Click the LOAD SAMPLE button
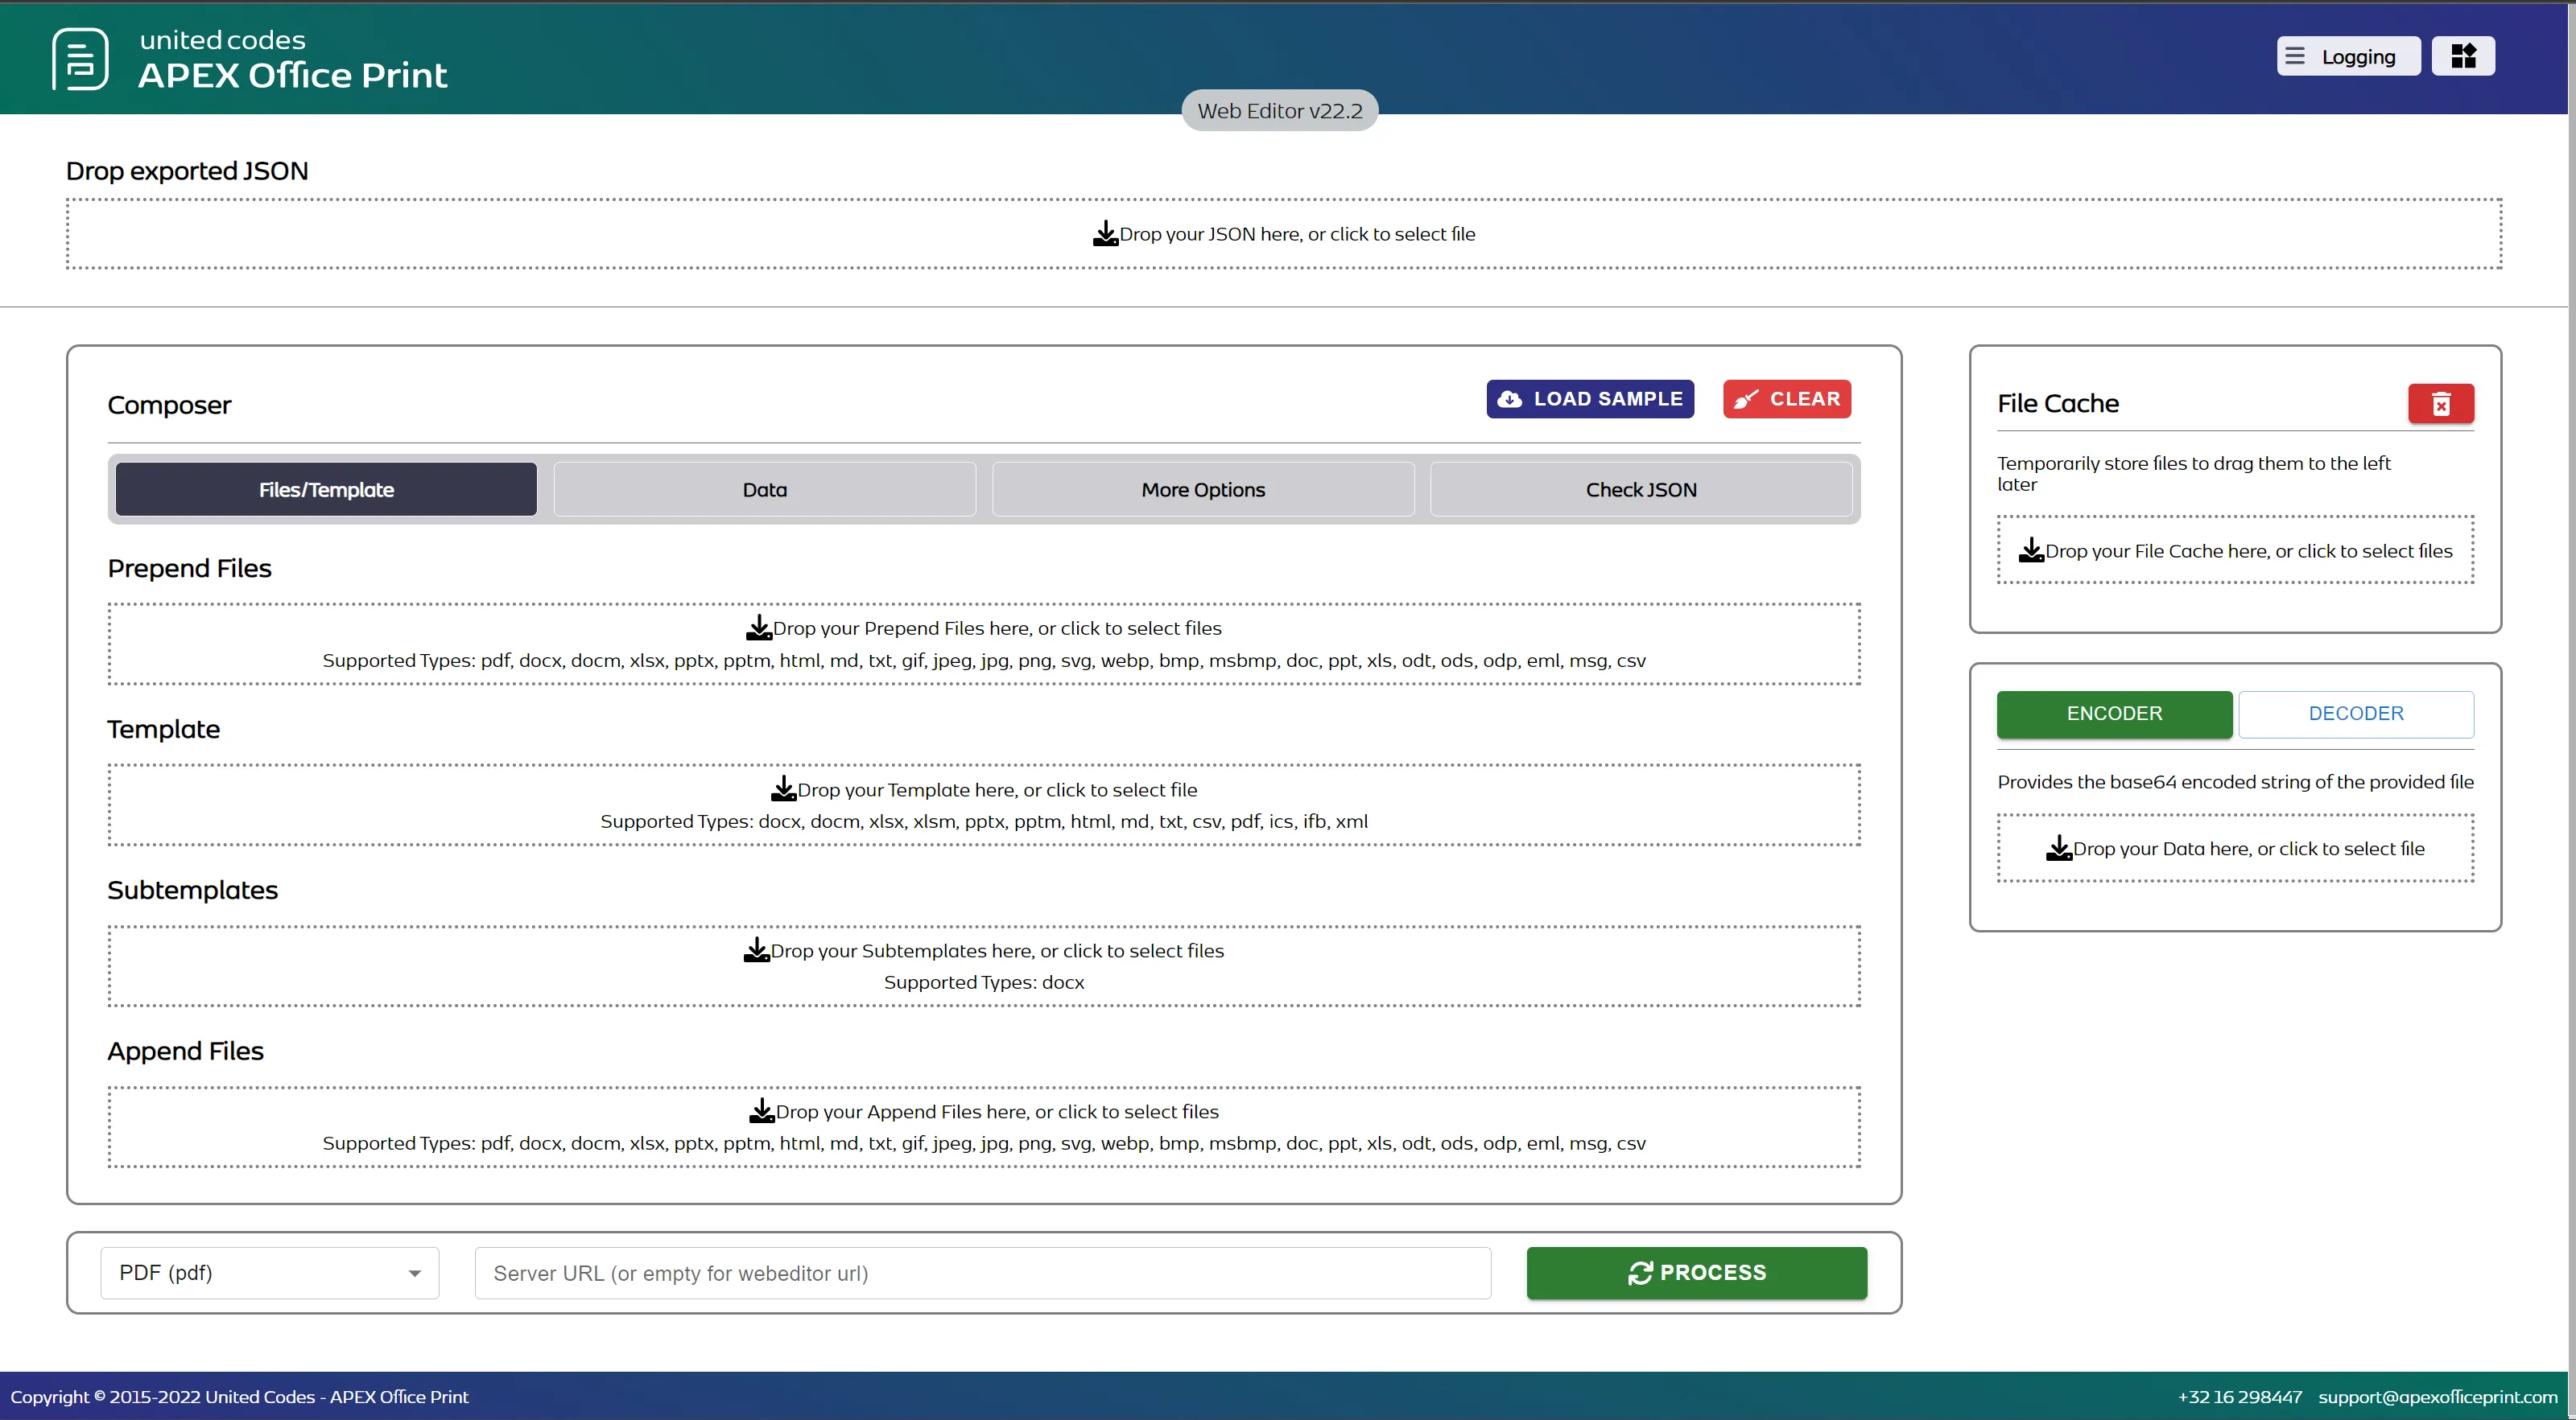The height and width of the screenshot is (1420, 2576). pyautogui.click(x=1590, y=399)
